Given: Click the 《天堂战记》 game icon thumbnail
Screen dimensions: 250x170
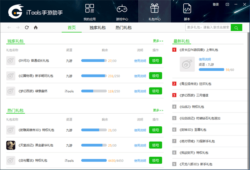Looking at the screenshot, I should click(11, 145).
